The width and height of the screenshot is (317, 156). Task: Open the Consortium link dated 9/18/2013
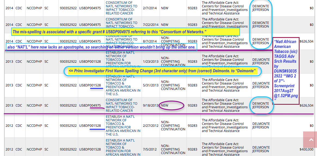pyautogui.click(x=121, y=105)
